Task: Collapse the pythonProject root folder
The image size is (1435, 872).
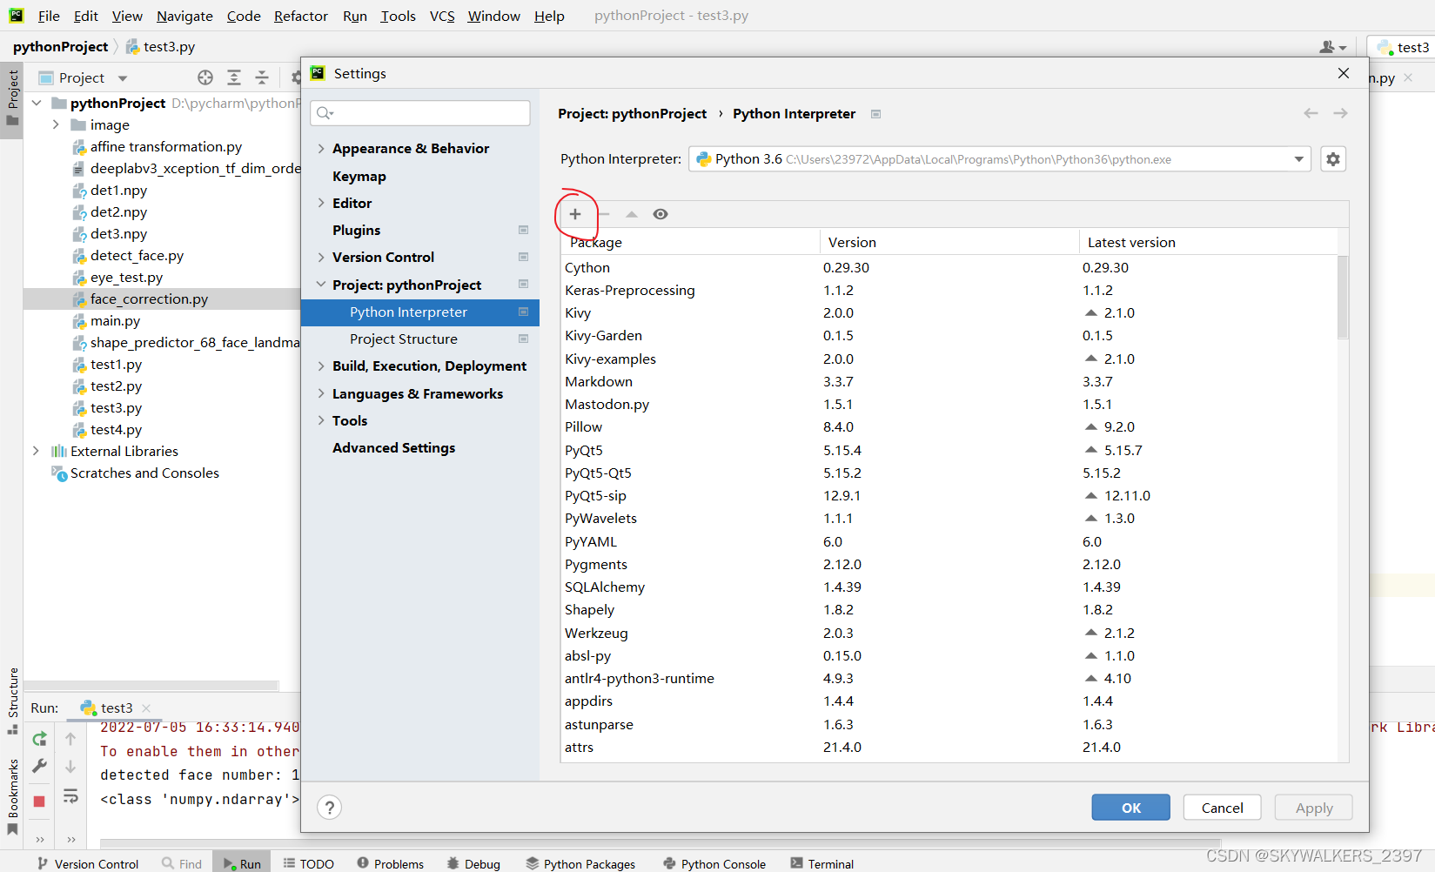Action: [x=36, y=103]
